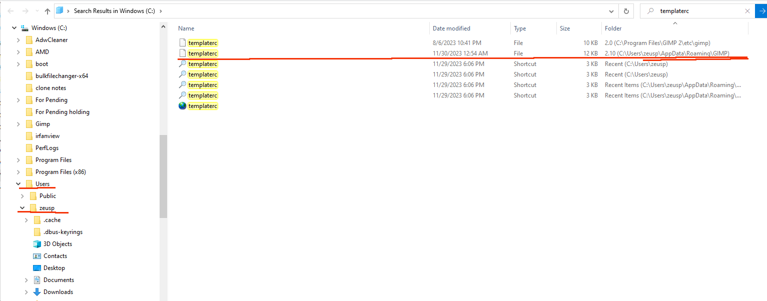This screenshot has height=301, width=767.
Task: Sort by the Size column header
Action: click(565, 28)
